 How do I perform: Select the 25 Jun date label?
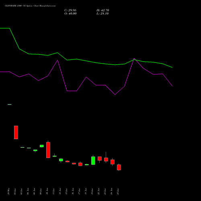pyautogui.click(x=118, y=191)
